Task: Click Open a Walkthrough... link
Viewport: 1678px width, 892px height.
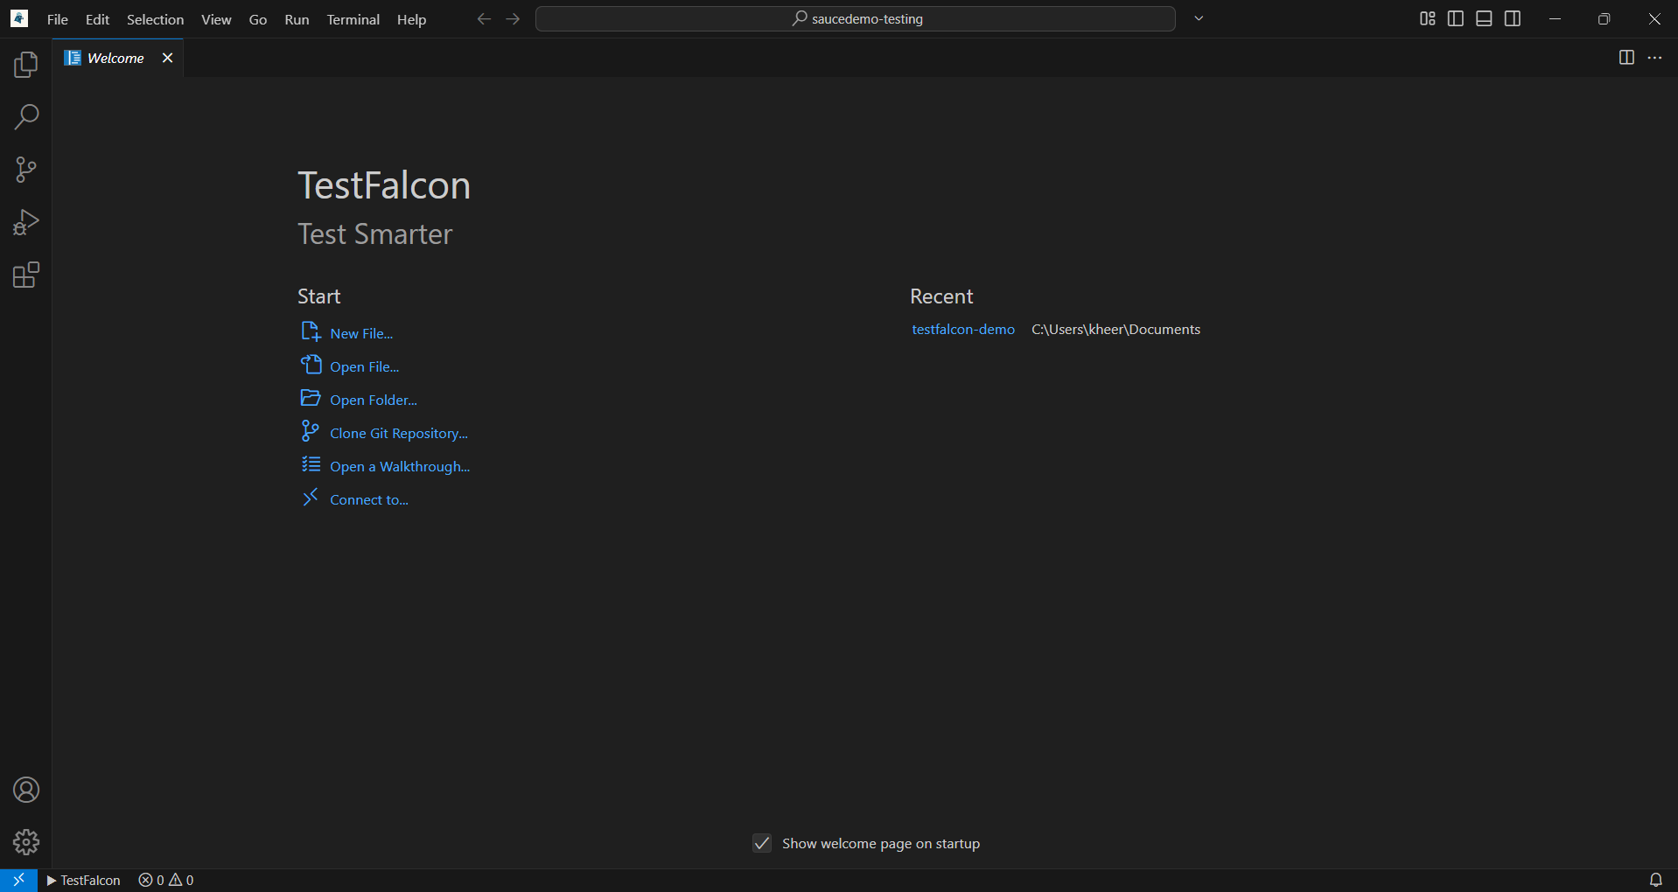Action: click(386, 466)
